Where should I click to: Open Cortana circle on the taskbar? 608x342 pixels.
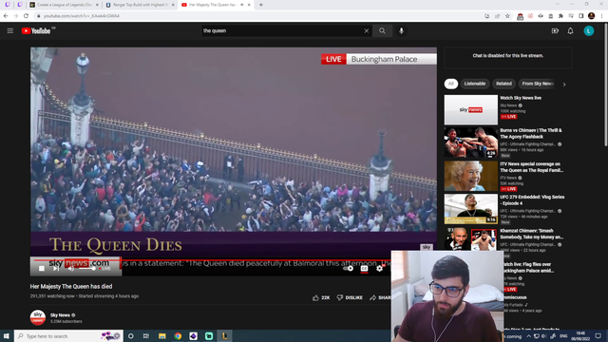click(131, 335)
